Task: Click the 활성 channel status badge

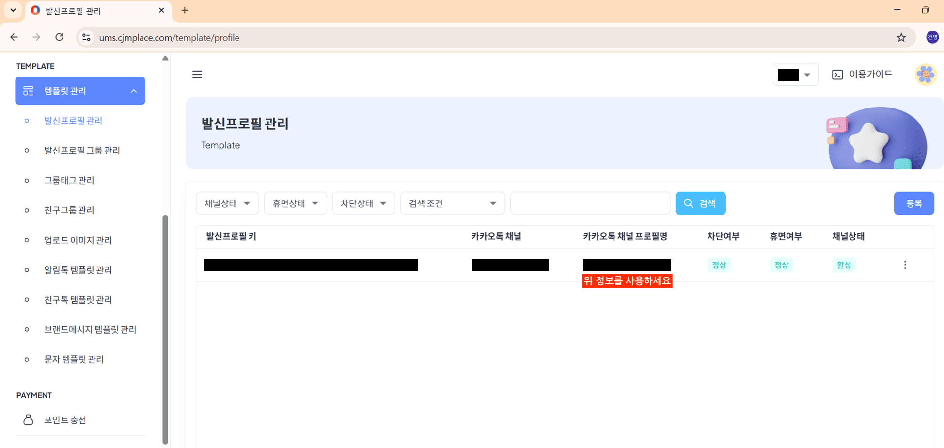Action: pyautogui.click(x=844, y=265)
